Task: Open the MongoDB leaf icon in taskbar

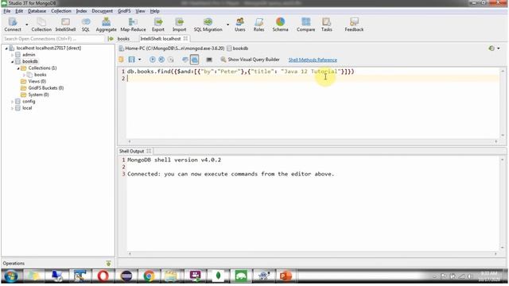Action: pos(218,276)
